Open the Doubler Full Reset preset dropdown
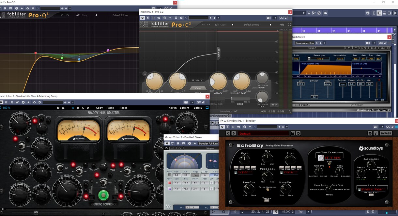The width and height of the screenshot is (398, 216). [x=208, y=143]
